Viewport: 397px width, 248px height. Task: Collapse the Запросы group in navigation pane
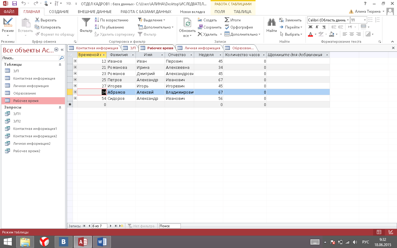point(60,107)
